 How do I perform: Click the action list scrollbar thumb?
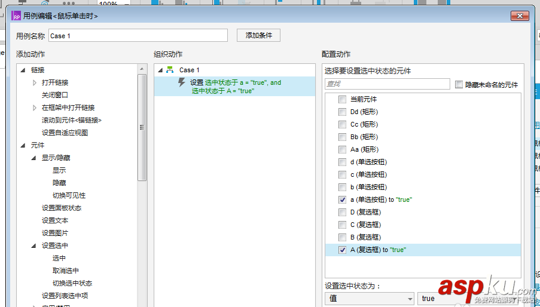click(142, 127)
